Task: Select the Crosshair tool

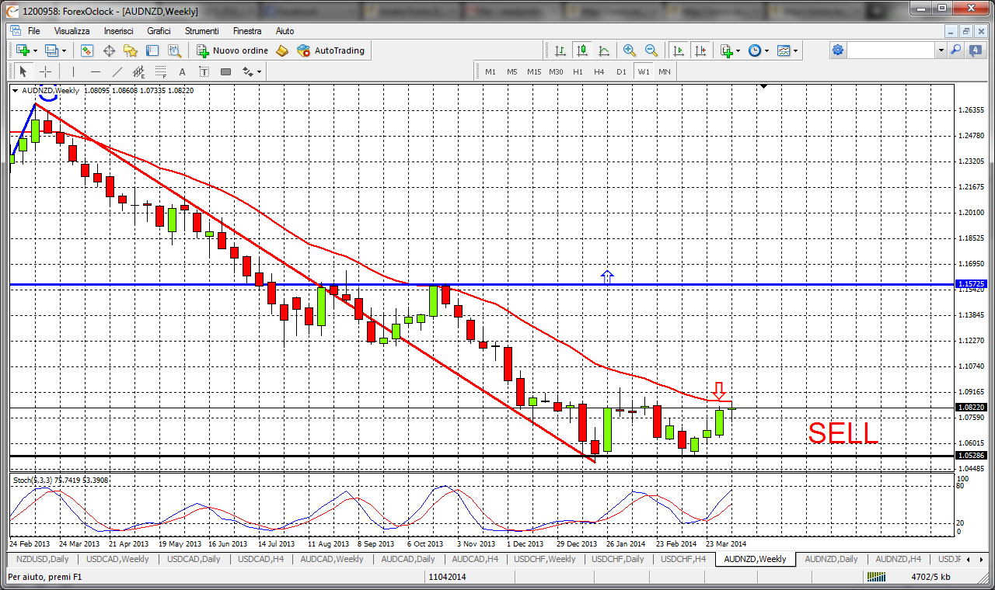Action: (x=46, y=71)
